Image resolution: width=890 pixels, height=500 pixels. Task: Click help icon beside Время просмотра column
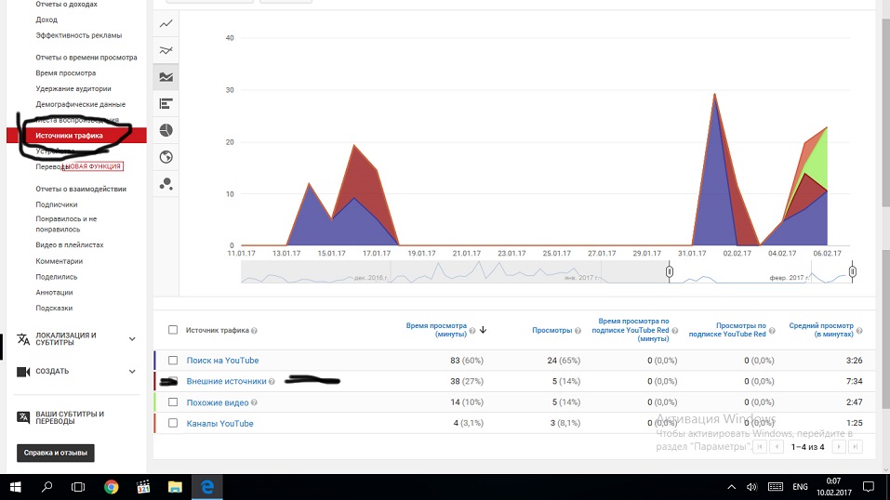pyautogui.click(x=472, y=330)
